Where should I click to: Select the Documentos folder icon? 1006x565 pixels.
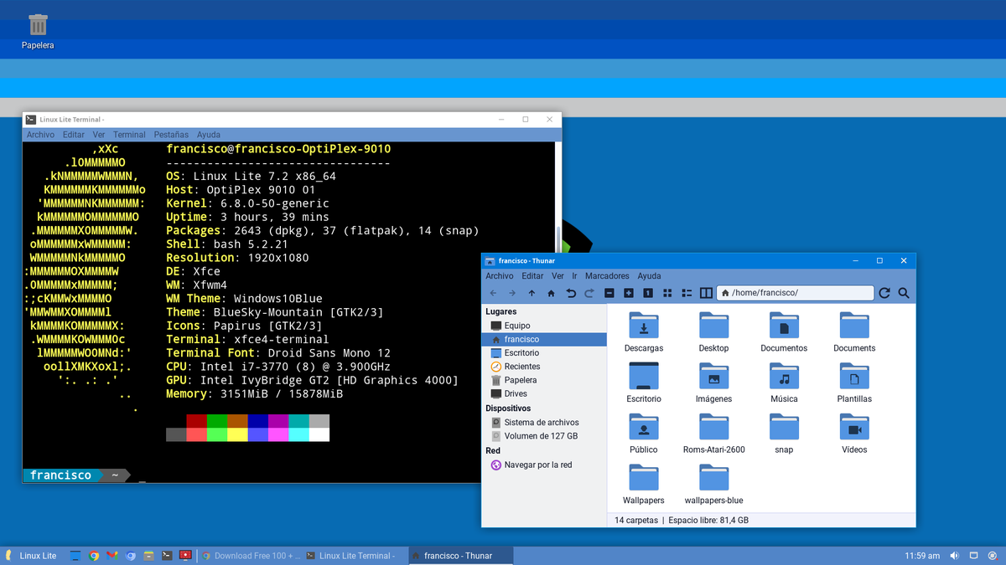tap(784, 326)
